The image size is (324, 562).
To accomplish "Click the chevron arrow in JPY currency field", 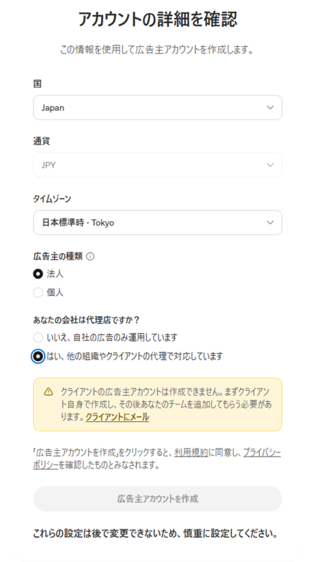I will pos(270,165).
